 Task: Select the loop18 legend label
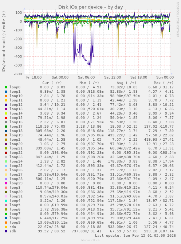[x=16, y=131]
